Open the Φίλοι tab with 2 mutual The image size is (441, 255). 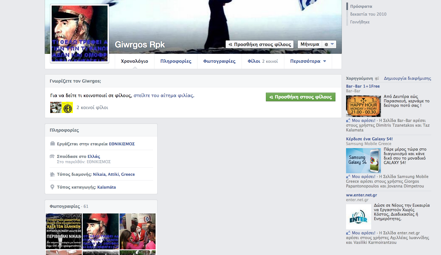click(x=263, y=61)
